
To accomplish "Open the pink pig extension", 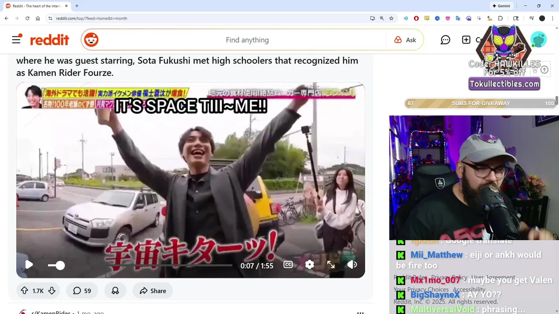I will 448,18.
